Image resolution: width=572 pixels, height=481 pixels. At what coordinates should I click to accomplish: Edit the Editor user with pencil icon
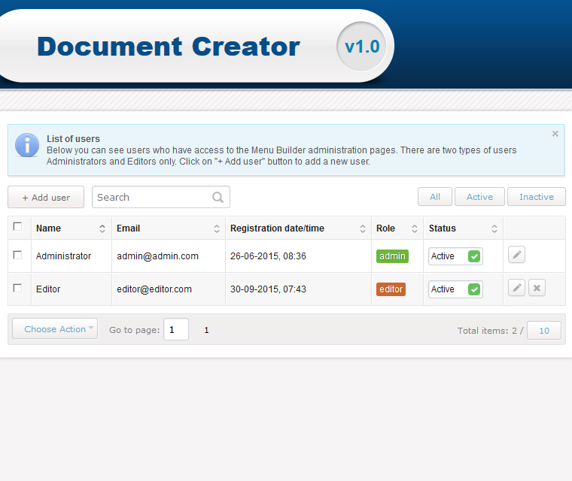tap(516, 288)
